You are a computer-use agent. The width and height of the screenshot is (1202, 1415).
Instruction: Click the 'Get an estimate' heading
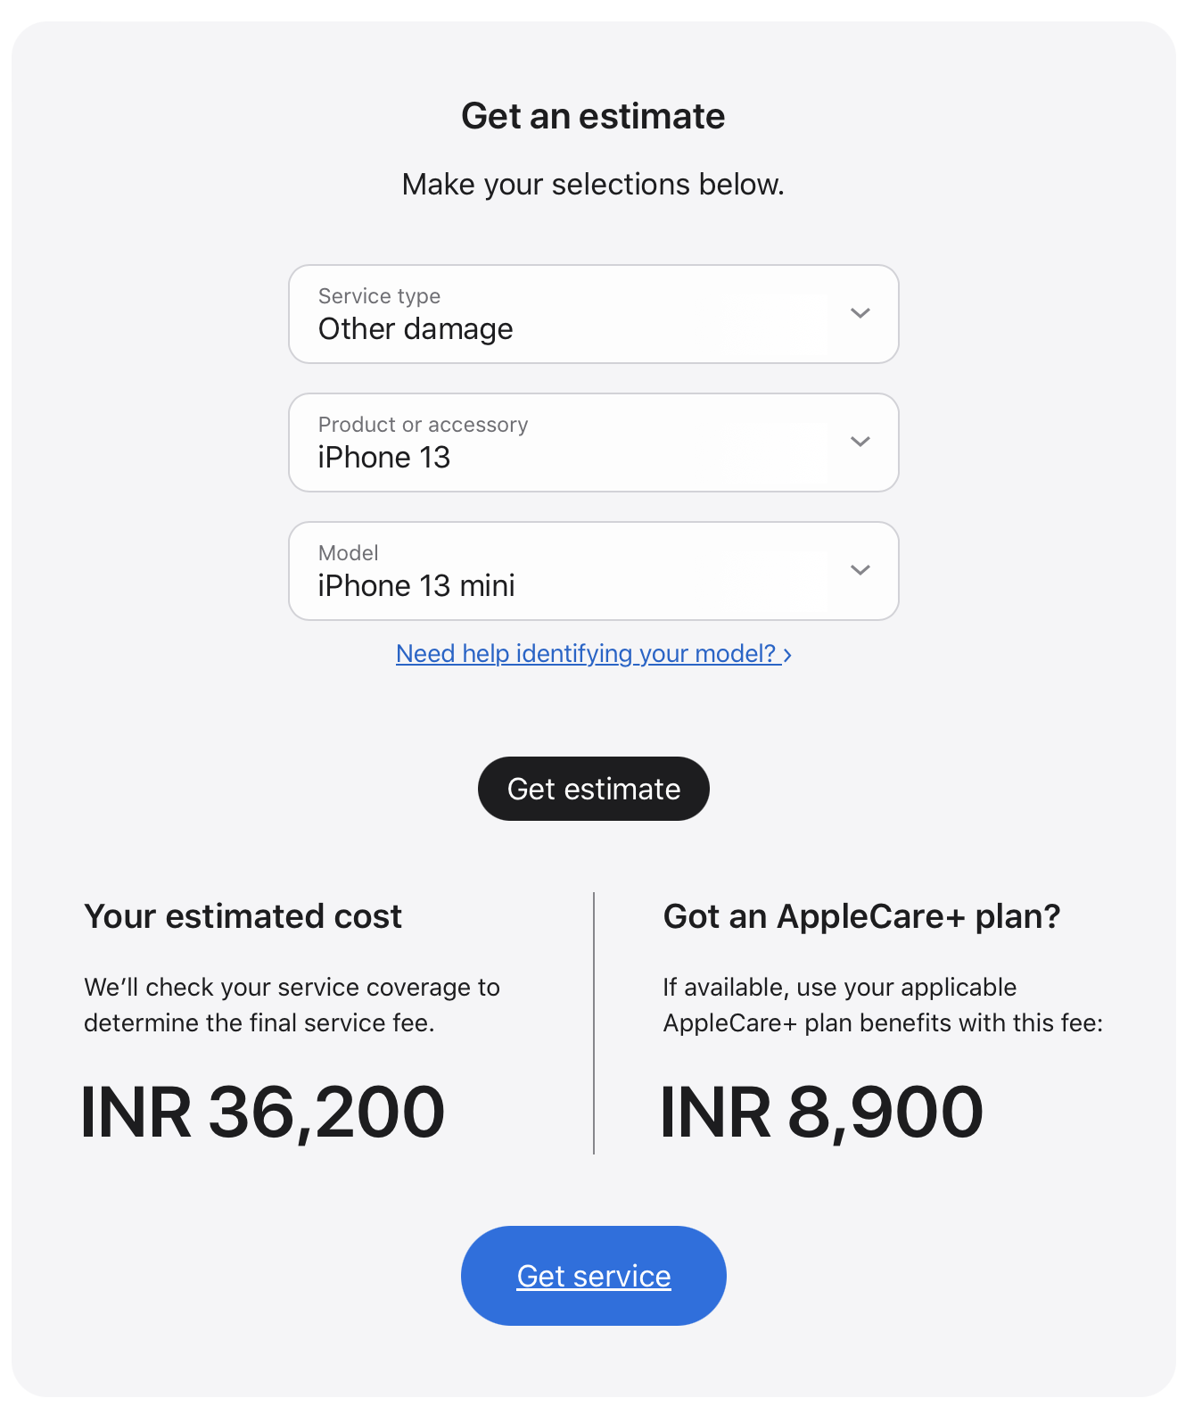(593, 116)
